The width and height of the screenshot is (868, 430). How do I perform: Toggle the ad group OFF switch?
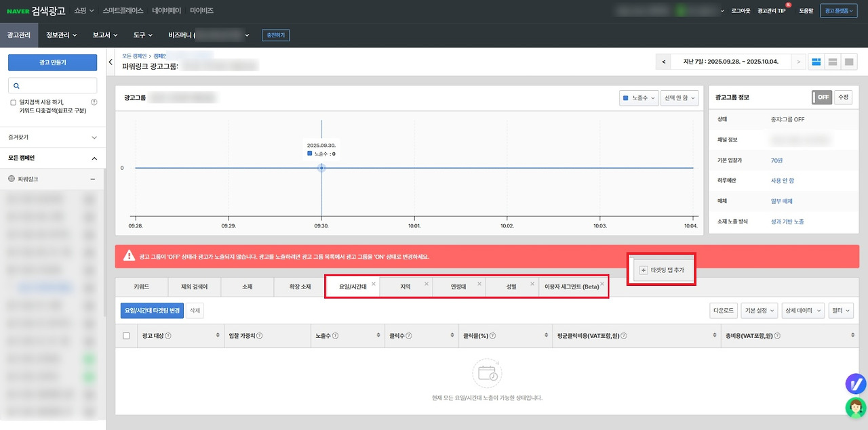point(822,97)
